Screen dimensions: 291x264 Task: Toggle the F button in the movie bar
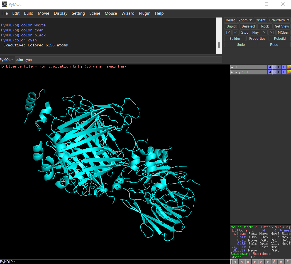(287, 261)
